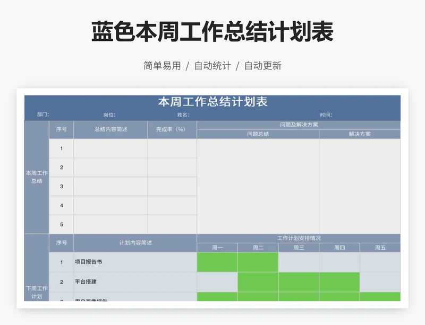Click the 岗位: field label
This screenshot has width=425, height=325.
pyautogui.click(x=109, y=115)
